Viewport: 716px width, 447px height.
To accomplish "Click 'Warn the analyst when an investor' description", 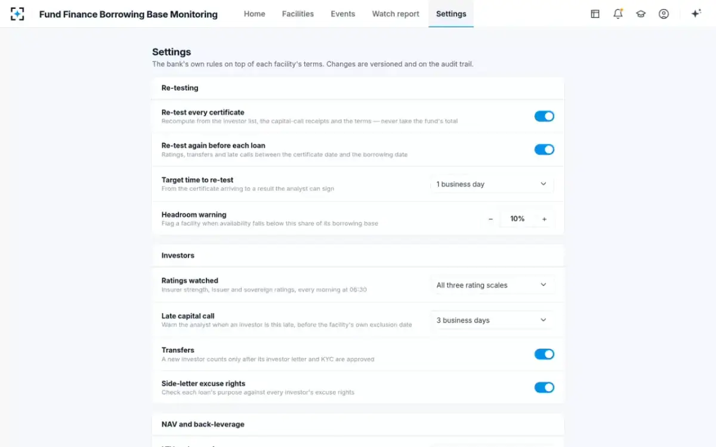I will pyautogui.click(x=287, y=325).
